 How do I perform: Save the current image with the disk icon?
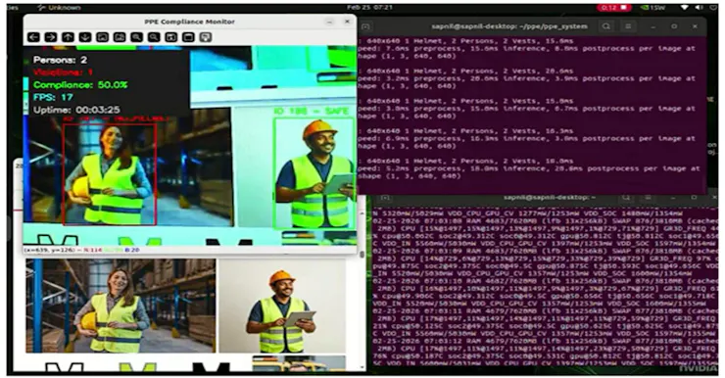pyautogui.click(x=171, y=37)
